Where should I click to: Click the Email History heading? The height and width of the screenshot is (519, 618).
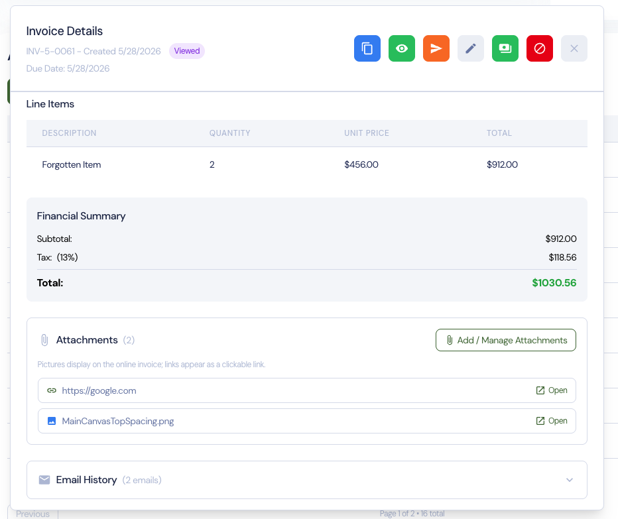coord(86,480)
